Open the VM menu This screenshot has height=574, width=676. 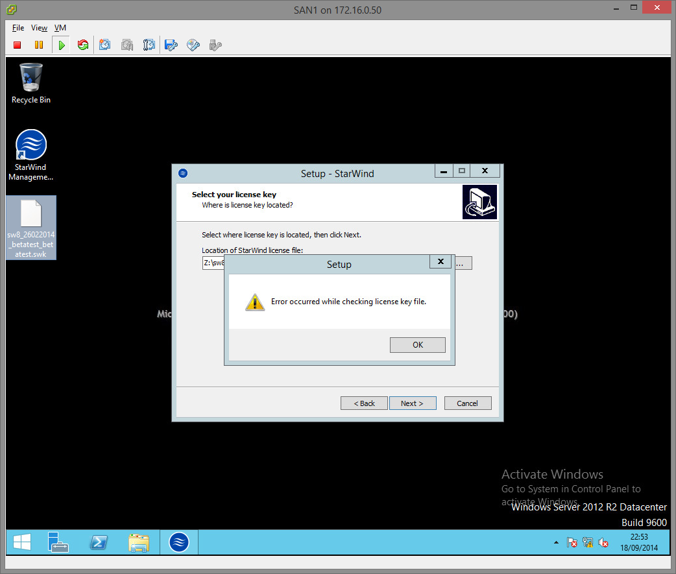click(x=60, y=28)
